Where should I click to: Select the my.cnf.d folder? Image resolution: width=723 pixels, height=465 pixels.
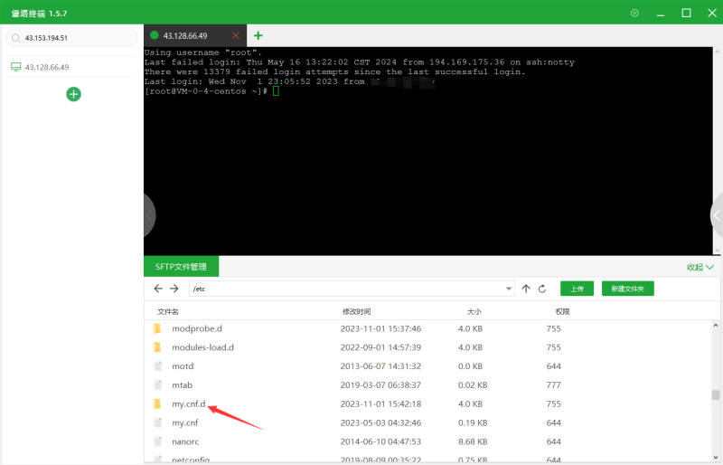(x=427, y=404)
